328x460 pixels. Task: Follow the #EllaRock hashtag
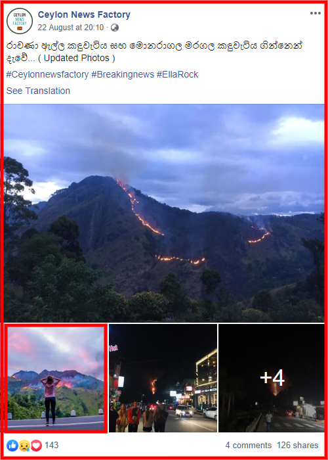click(x=177, y=74)
